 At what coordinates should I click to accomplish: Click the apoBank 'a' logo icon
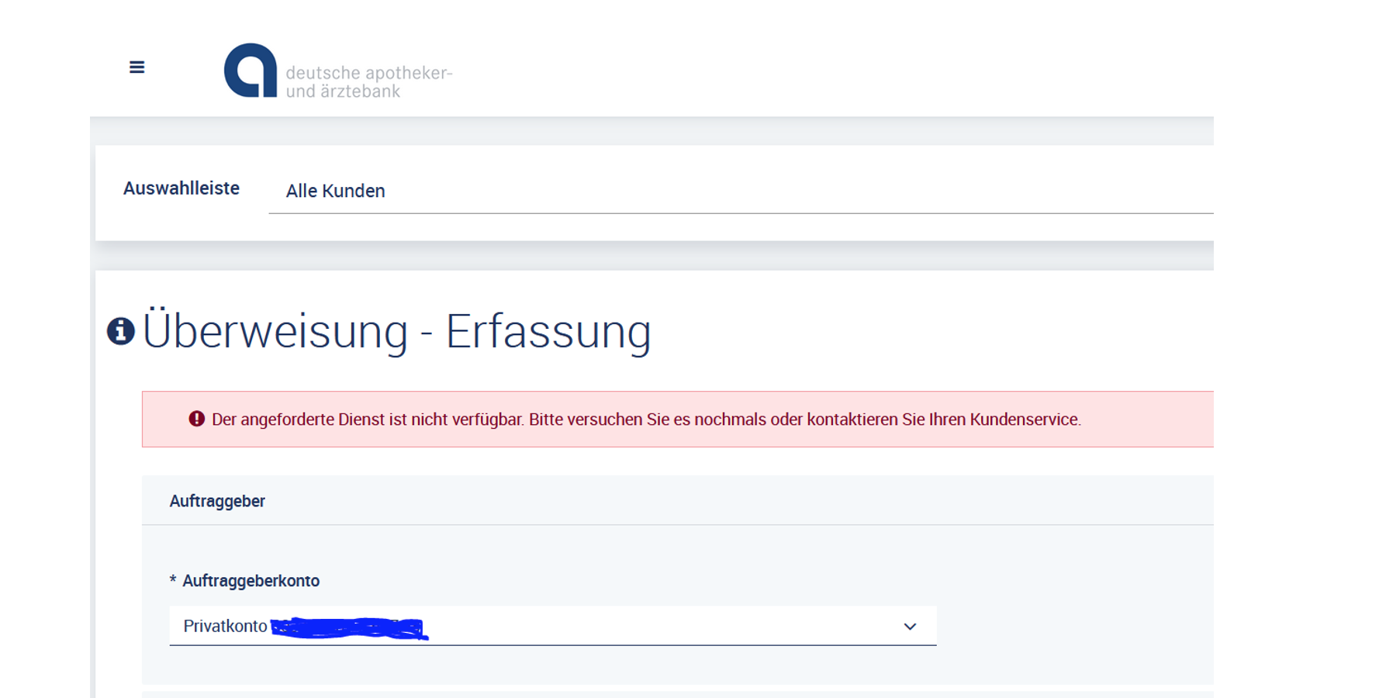tap(251, 71)
